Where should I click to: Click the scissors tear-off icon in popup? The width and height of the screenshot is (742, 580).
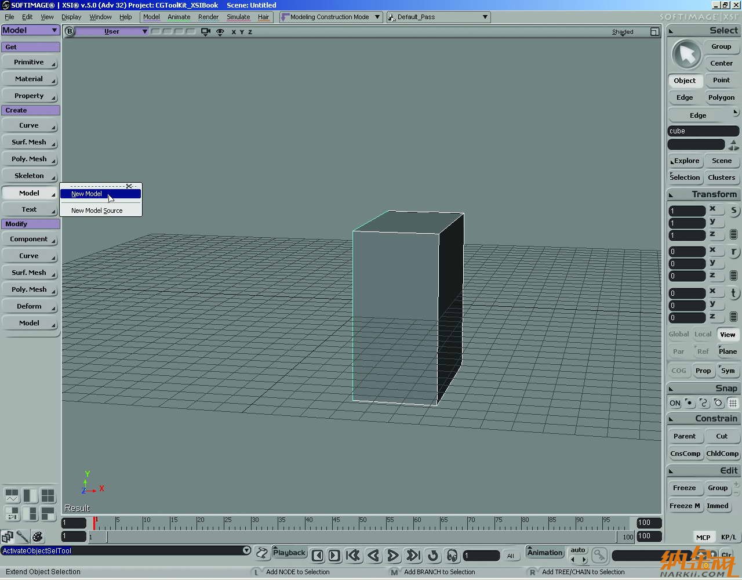click(129, 186)
